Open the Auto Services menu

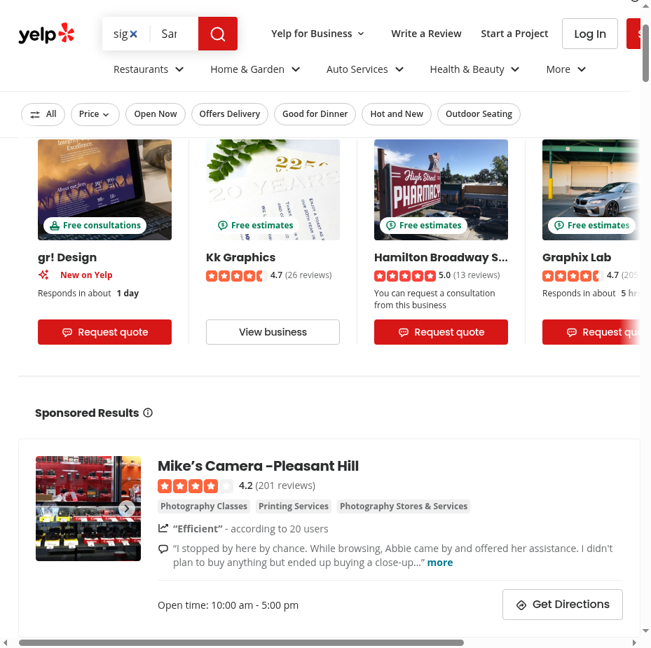click(x=365, y=69)
